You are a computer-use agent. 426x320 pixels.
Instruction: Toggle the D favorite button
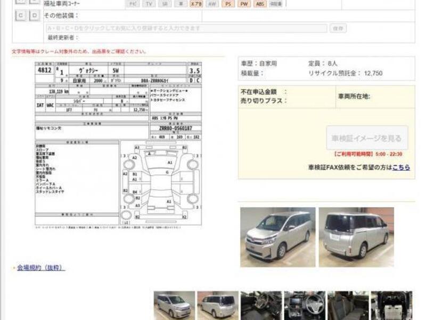pos(34,15)
